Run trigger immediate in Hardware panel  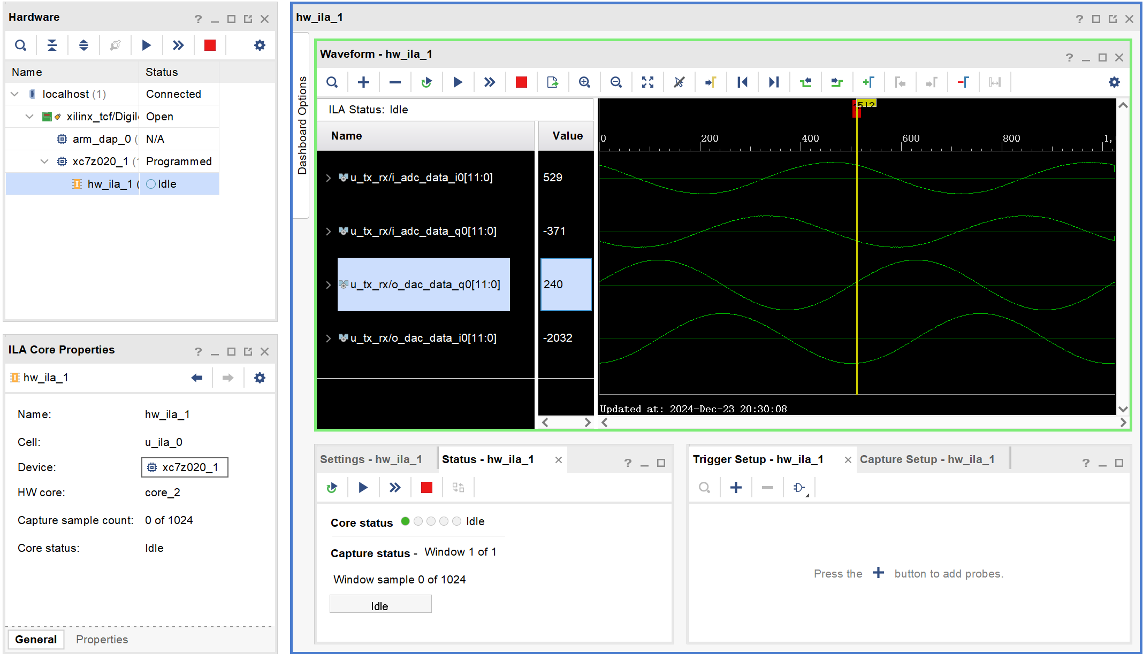pos(178,45)
